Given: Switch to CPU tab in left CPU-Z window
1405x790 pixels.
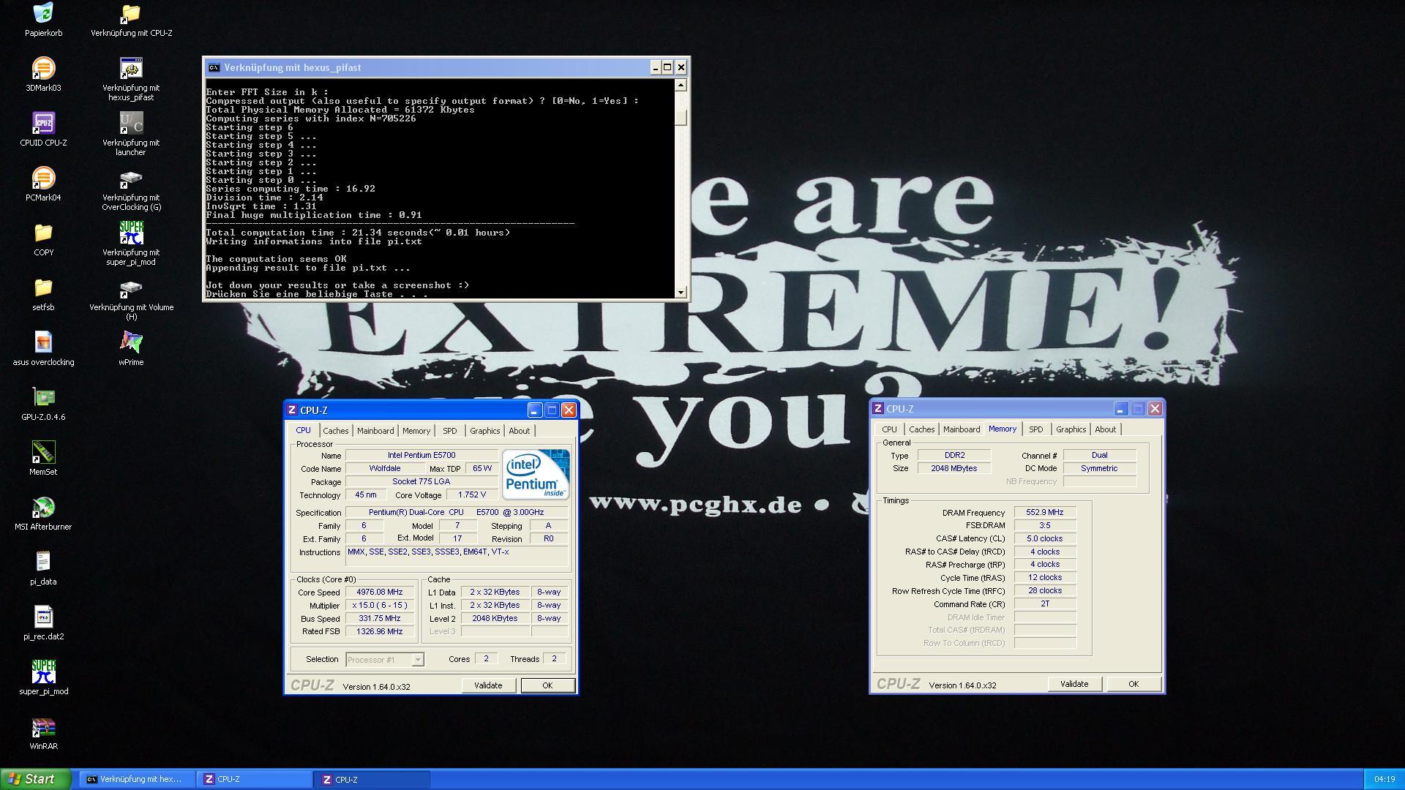Looking at the screenshot, I should pos(303,430).
